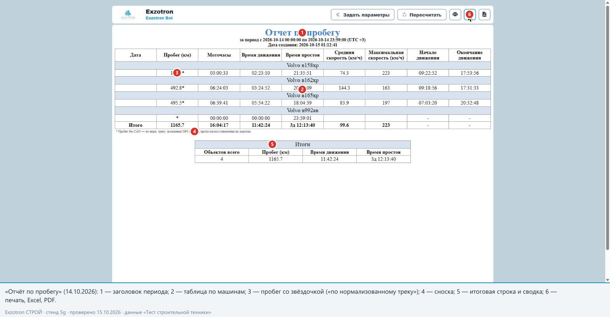Image resolution: width=610 pixels, height=317 pixels.
Task: Click the printer icon to print the report
Action: [455, 15]
